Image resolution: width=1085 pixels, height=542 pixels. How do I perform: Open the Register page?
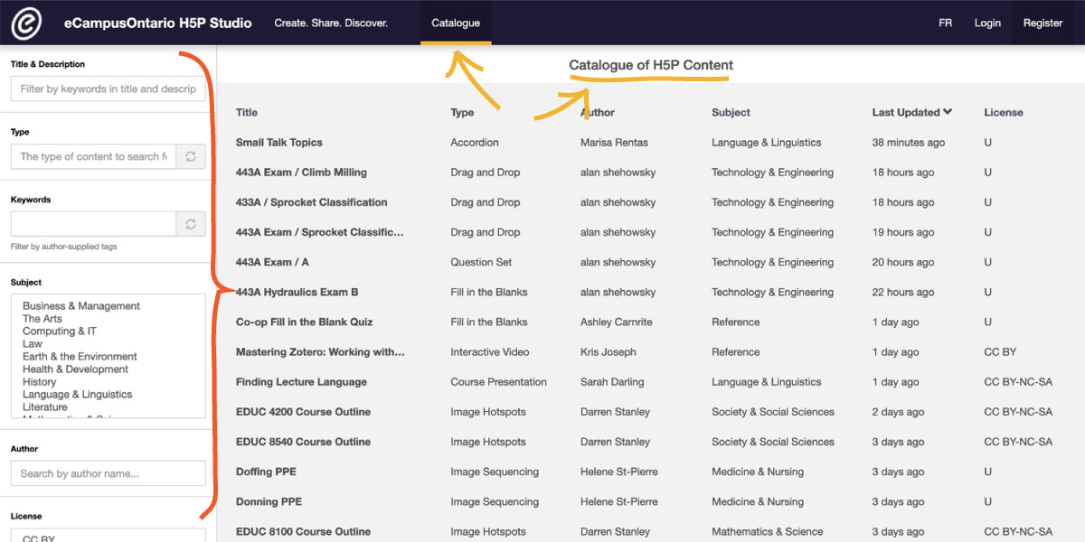(x=1043, y=23)
